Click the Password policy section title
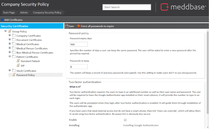The height and width of the screenshot is (129, 209). (79, 33)
